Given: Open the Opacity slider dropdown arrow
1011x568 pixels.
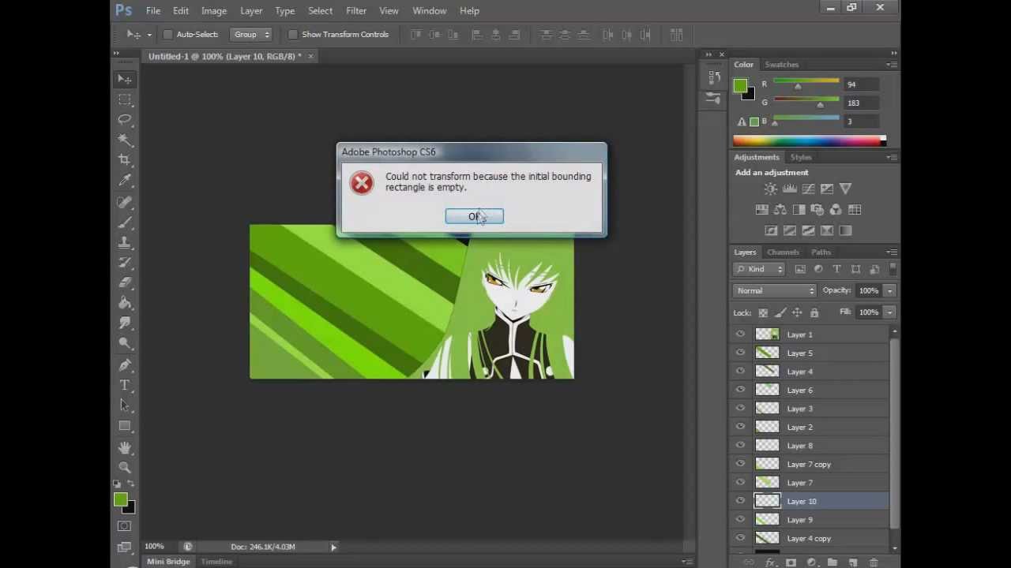Looking at the screenshot, I should (889, 291).
